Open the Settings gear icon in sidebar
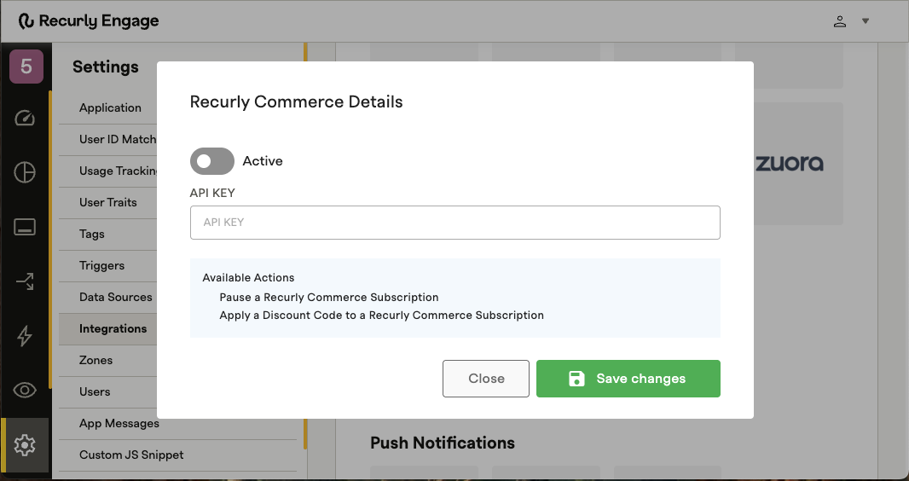 25,445
